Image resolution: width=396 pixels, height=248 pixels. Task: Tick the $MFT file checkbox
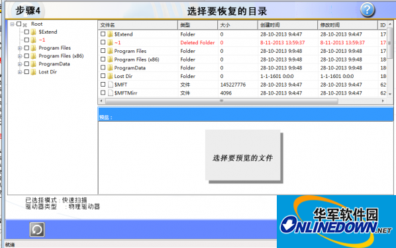point(103,84)
